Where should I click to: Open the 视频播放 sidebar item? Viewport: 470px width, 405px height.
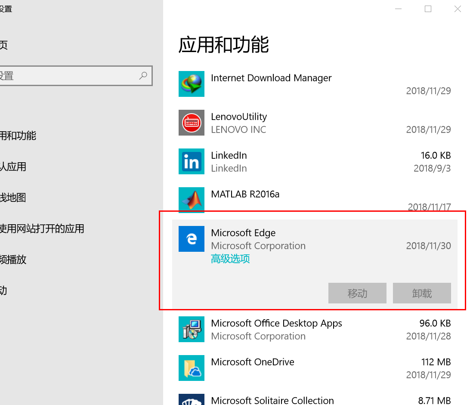tap(13, 260)
